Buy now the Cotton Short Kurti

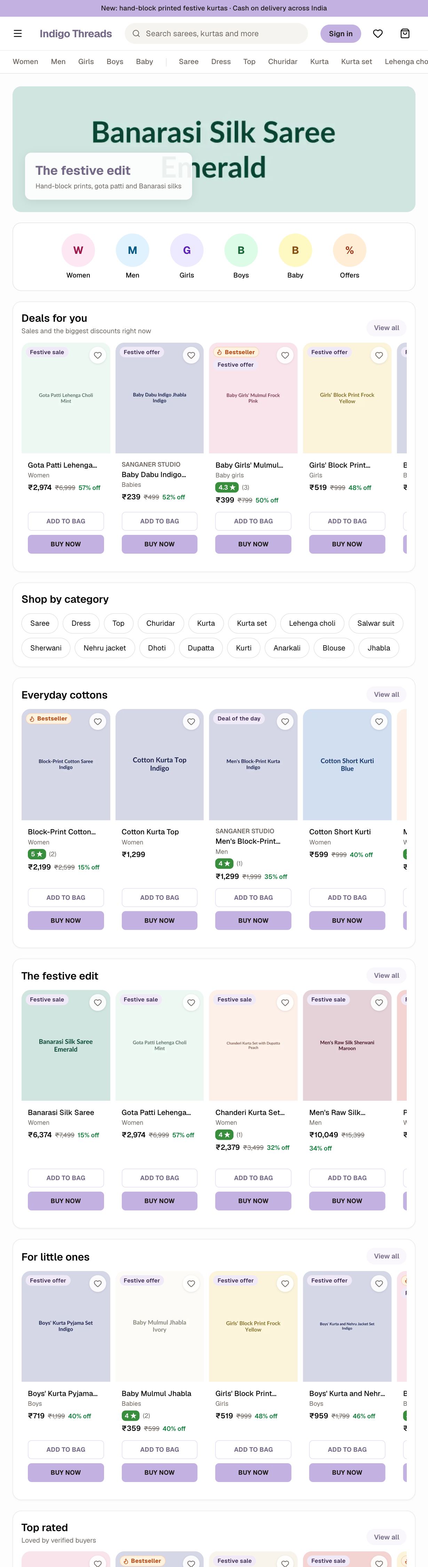point(347,920)
